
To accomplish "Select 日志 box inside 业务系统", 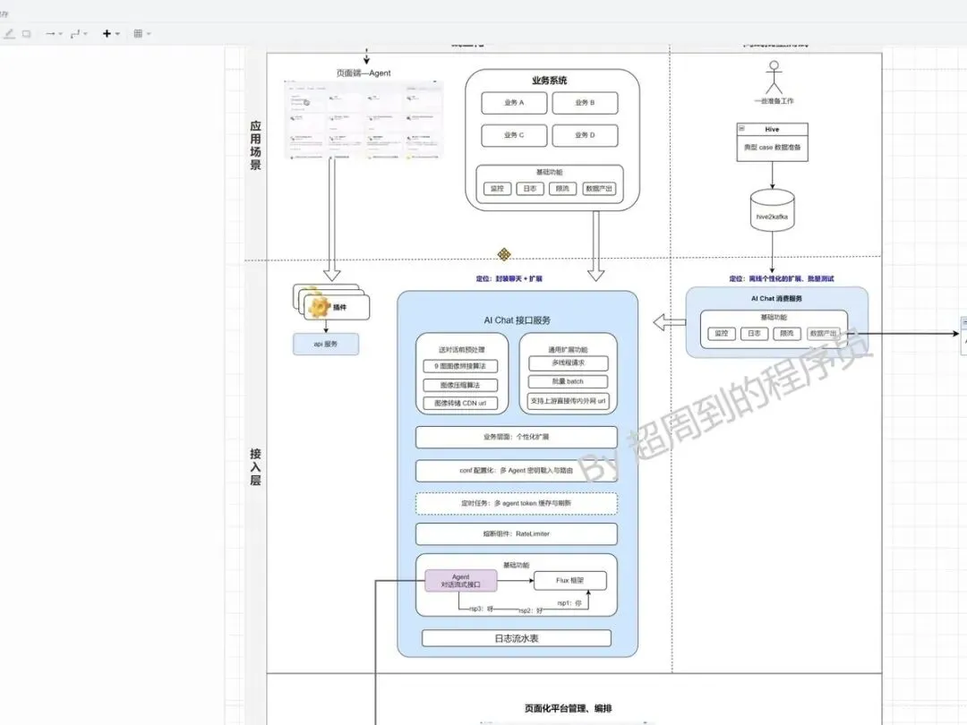I will click(530, 189).
